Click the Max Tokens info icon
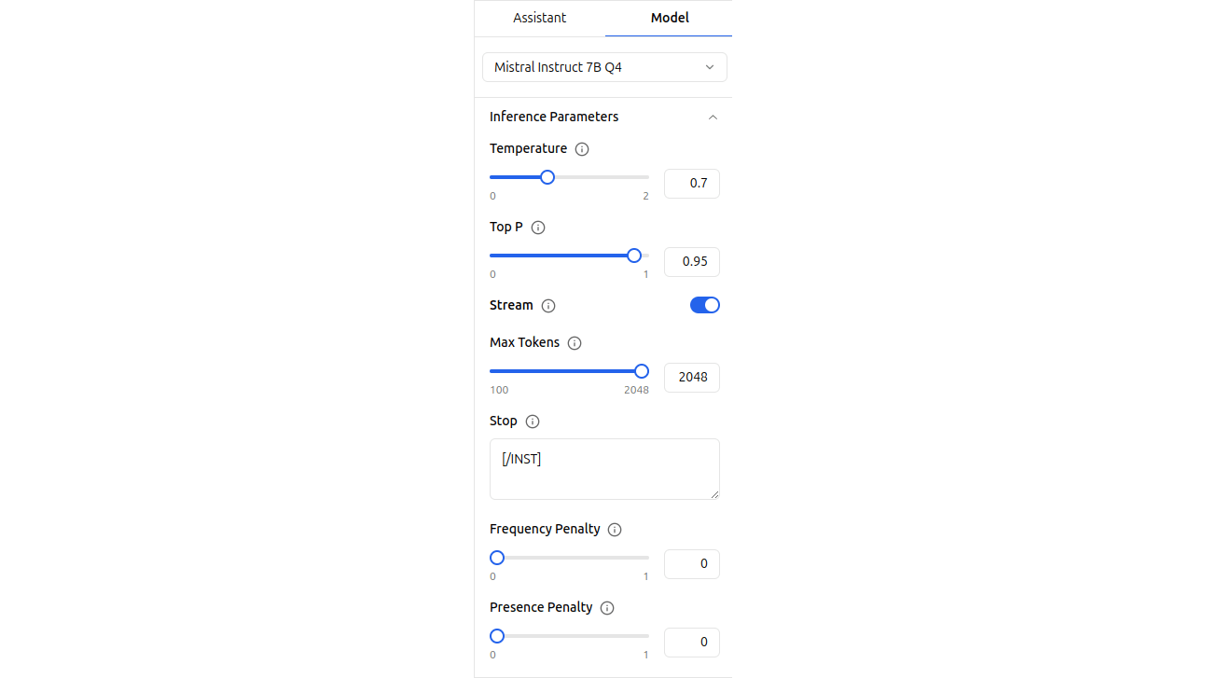The width and height of the screenshot is (1205, 678). (x=575, y=343)
